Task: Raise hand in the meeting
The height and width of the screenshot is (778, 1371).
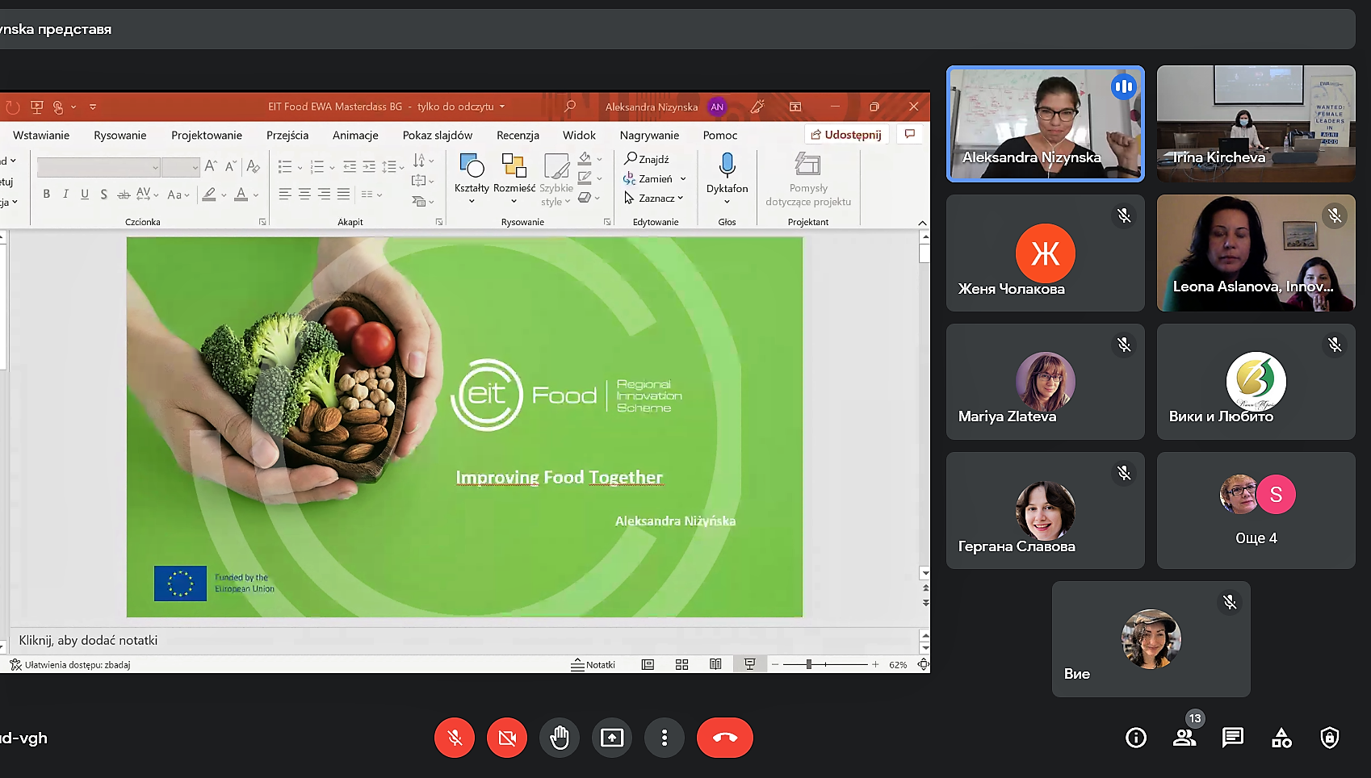Action: pyautogui.click(x=560, y=738)
